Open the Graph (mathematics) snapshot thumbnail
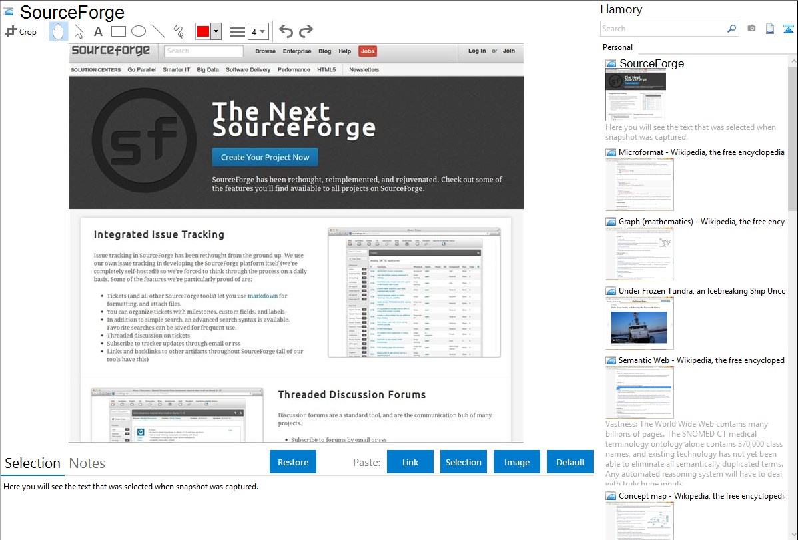Viewport: 798px width, 540px height. click(639, 254)
